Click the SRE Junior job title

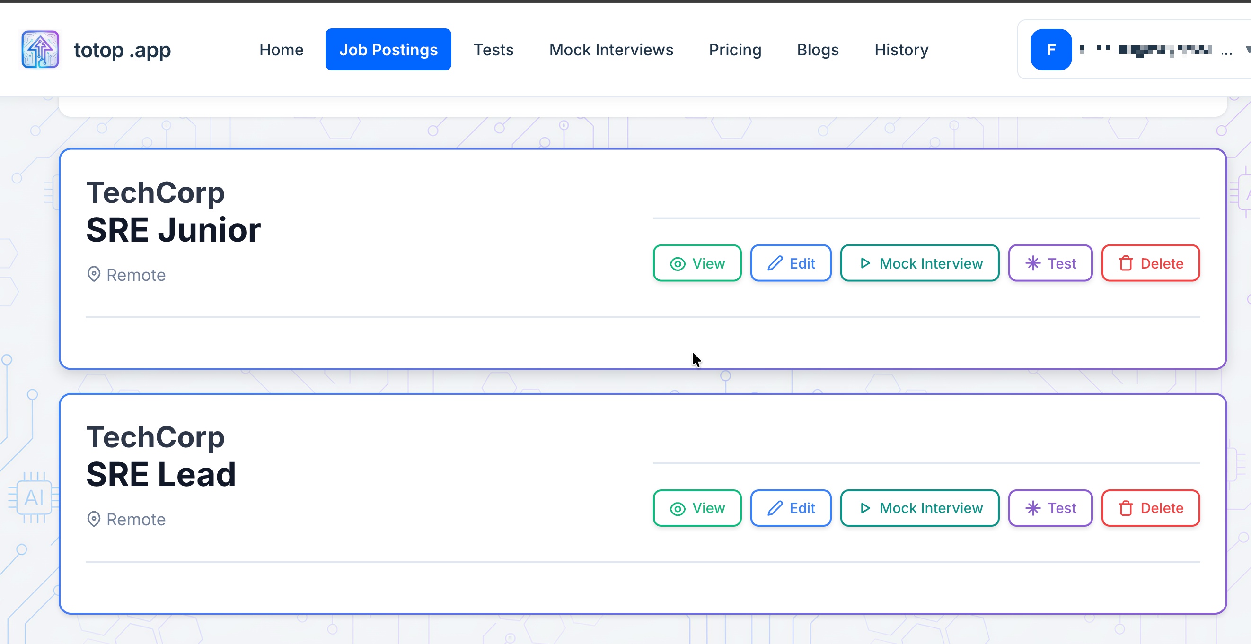173,229
